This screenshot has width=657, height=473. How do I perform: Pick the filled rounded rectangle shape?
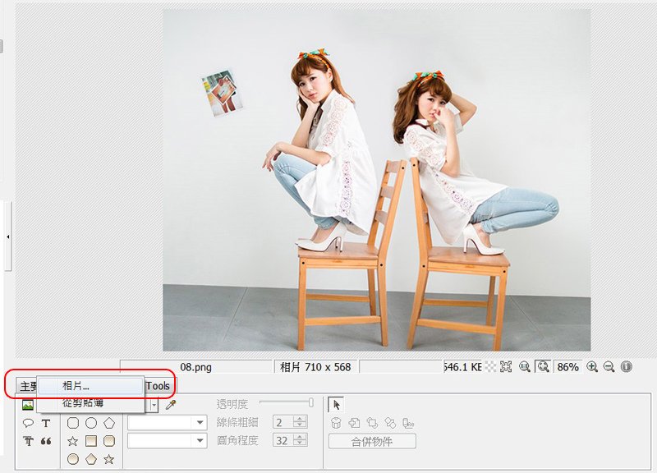point(109,441)
